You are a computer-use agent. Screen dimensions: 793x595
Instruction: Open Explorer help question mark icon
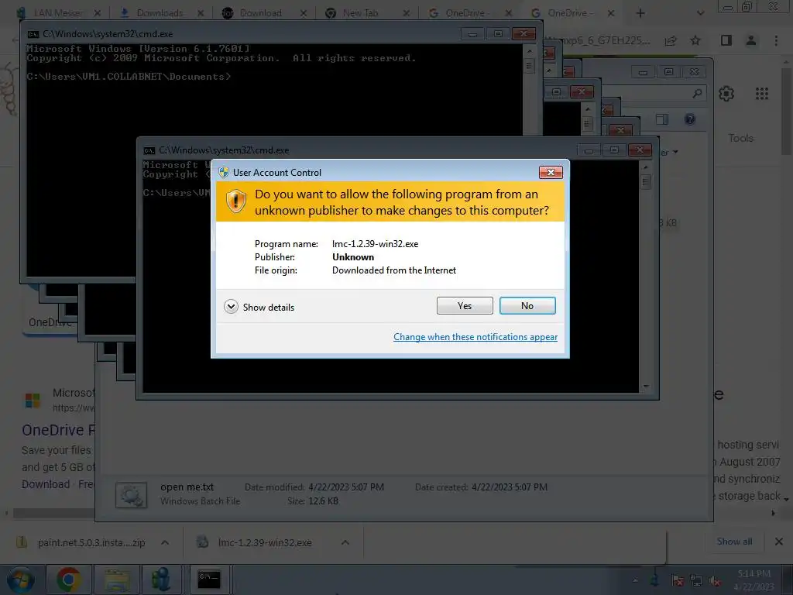(689, 119)
